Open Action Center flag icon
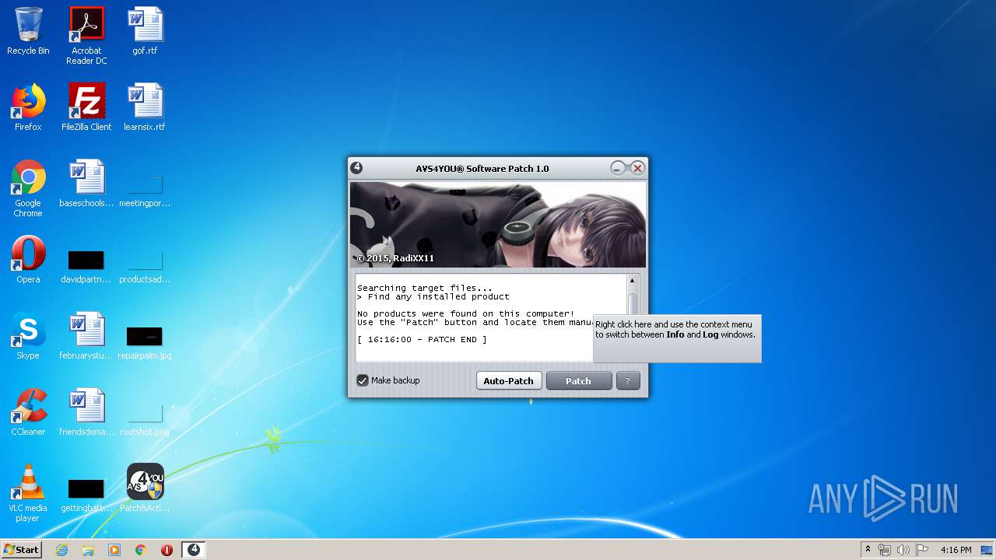The image size is (996, 560). [922, 550]
